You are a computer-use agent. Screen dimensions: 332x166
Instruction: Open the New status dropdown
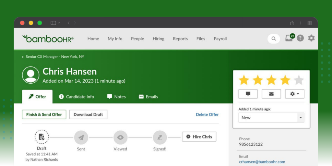271,117
